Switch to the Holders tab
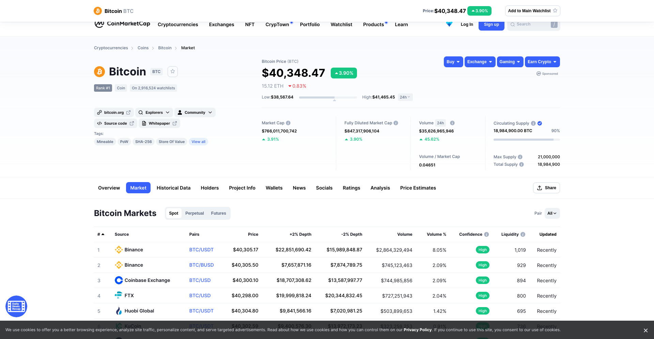Image resolution: width=654 pixels, height=339 pixels. click(210, 188)
